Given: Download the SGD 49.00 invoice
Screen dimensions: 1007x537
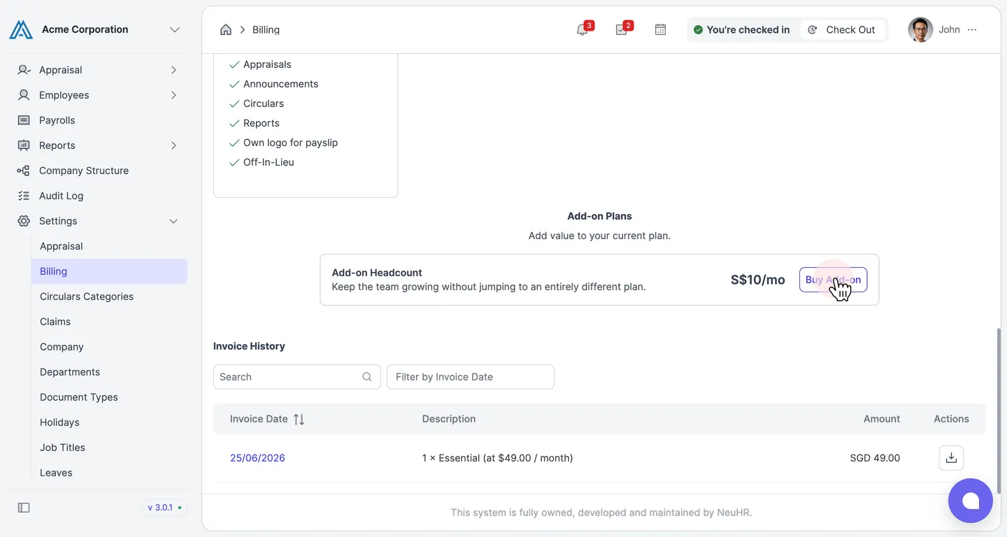Looking at the screenshot, I should 951,458.
